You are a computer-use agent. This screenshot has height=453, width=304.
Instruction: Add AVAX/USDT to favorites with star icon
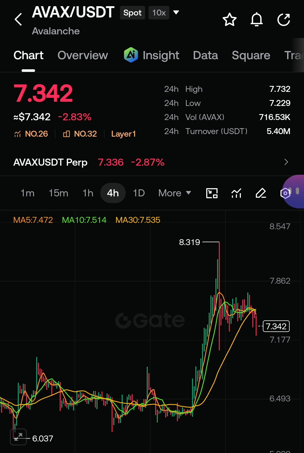click(x=229, y=19)
